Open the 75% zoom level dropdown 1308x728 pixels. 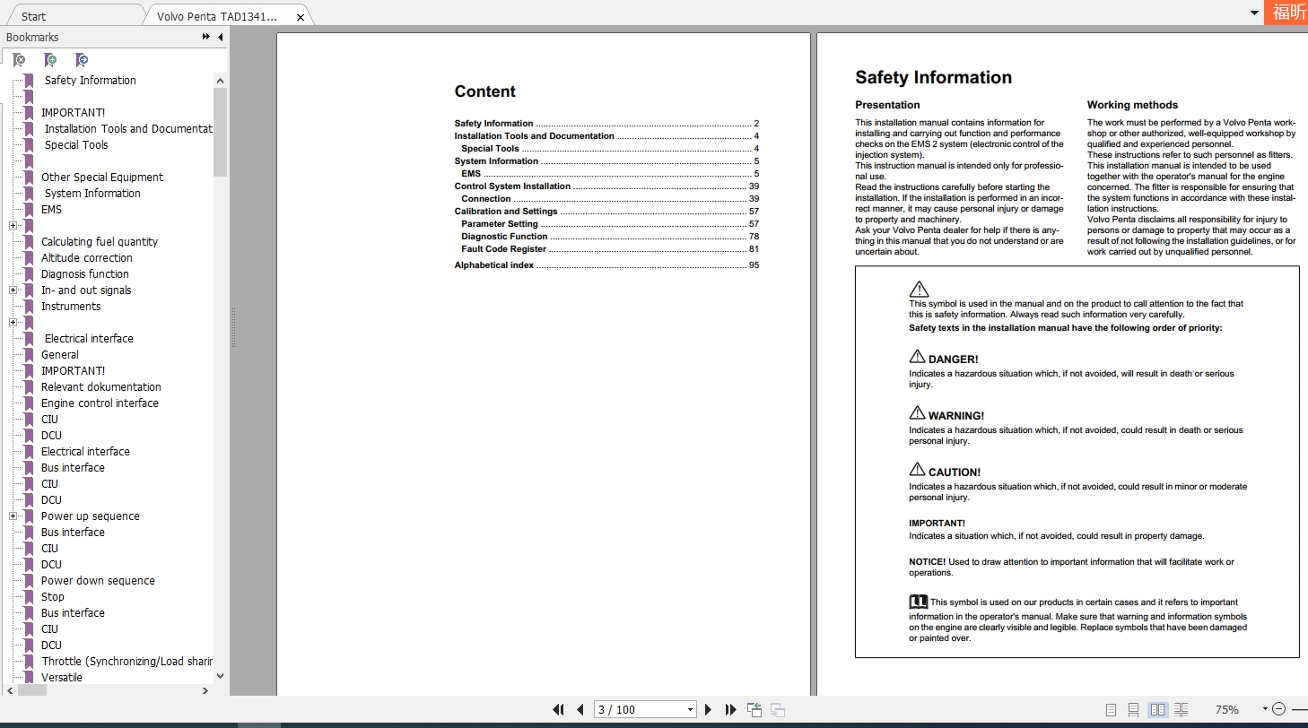click(1265, 709)
